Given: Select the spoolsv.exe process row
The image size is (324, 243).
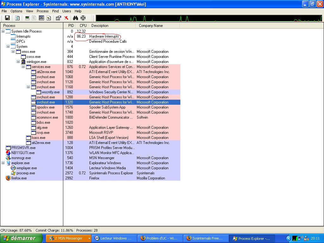Looking at the screenshot, I should [x=90, y=107].
